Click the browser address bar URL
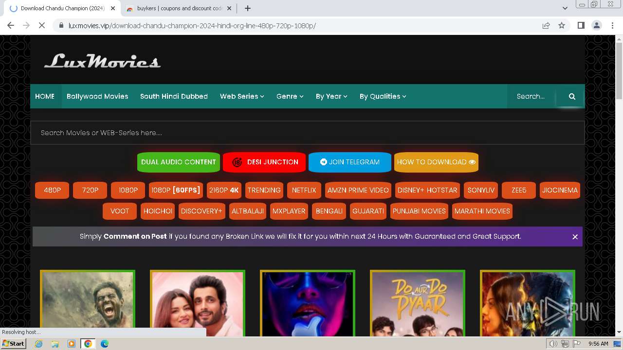Viewport: 623px width, 350px height. 192,25
